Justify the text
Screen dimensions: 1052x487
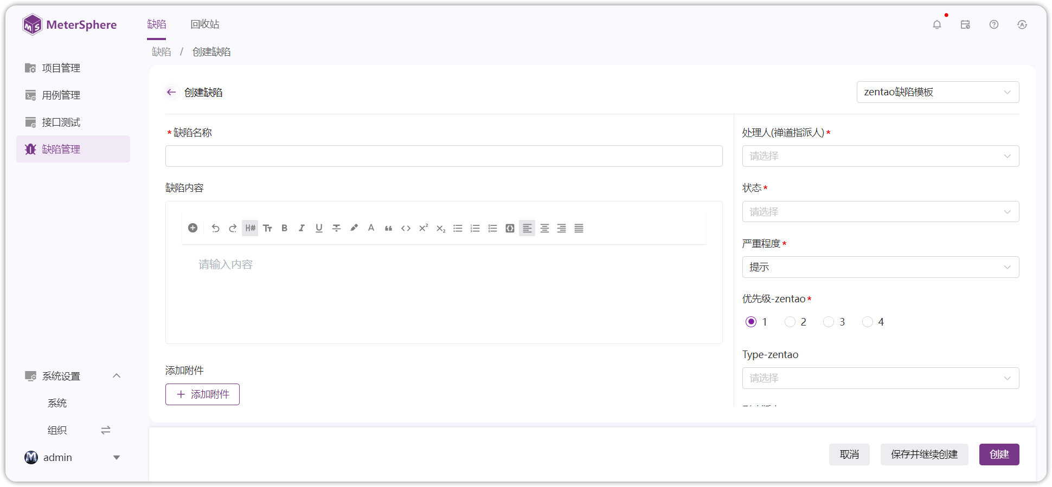[579, 228]
